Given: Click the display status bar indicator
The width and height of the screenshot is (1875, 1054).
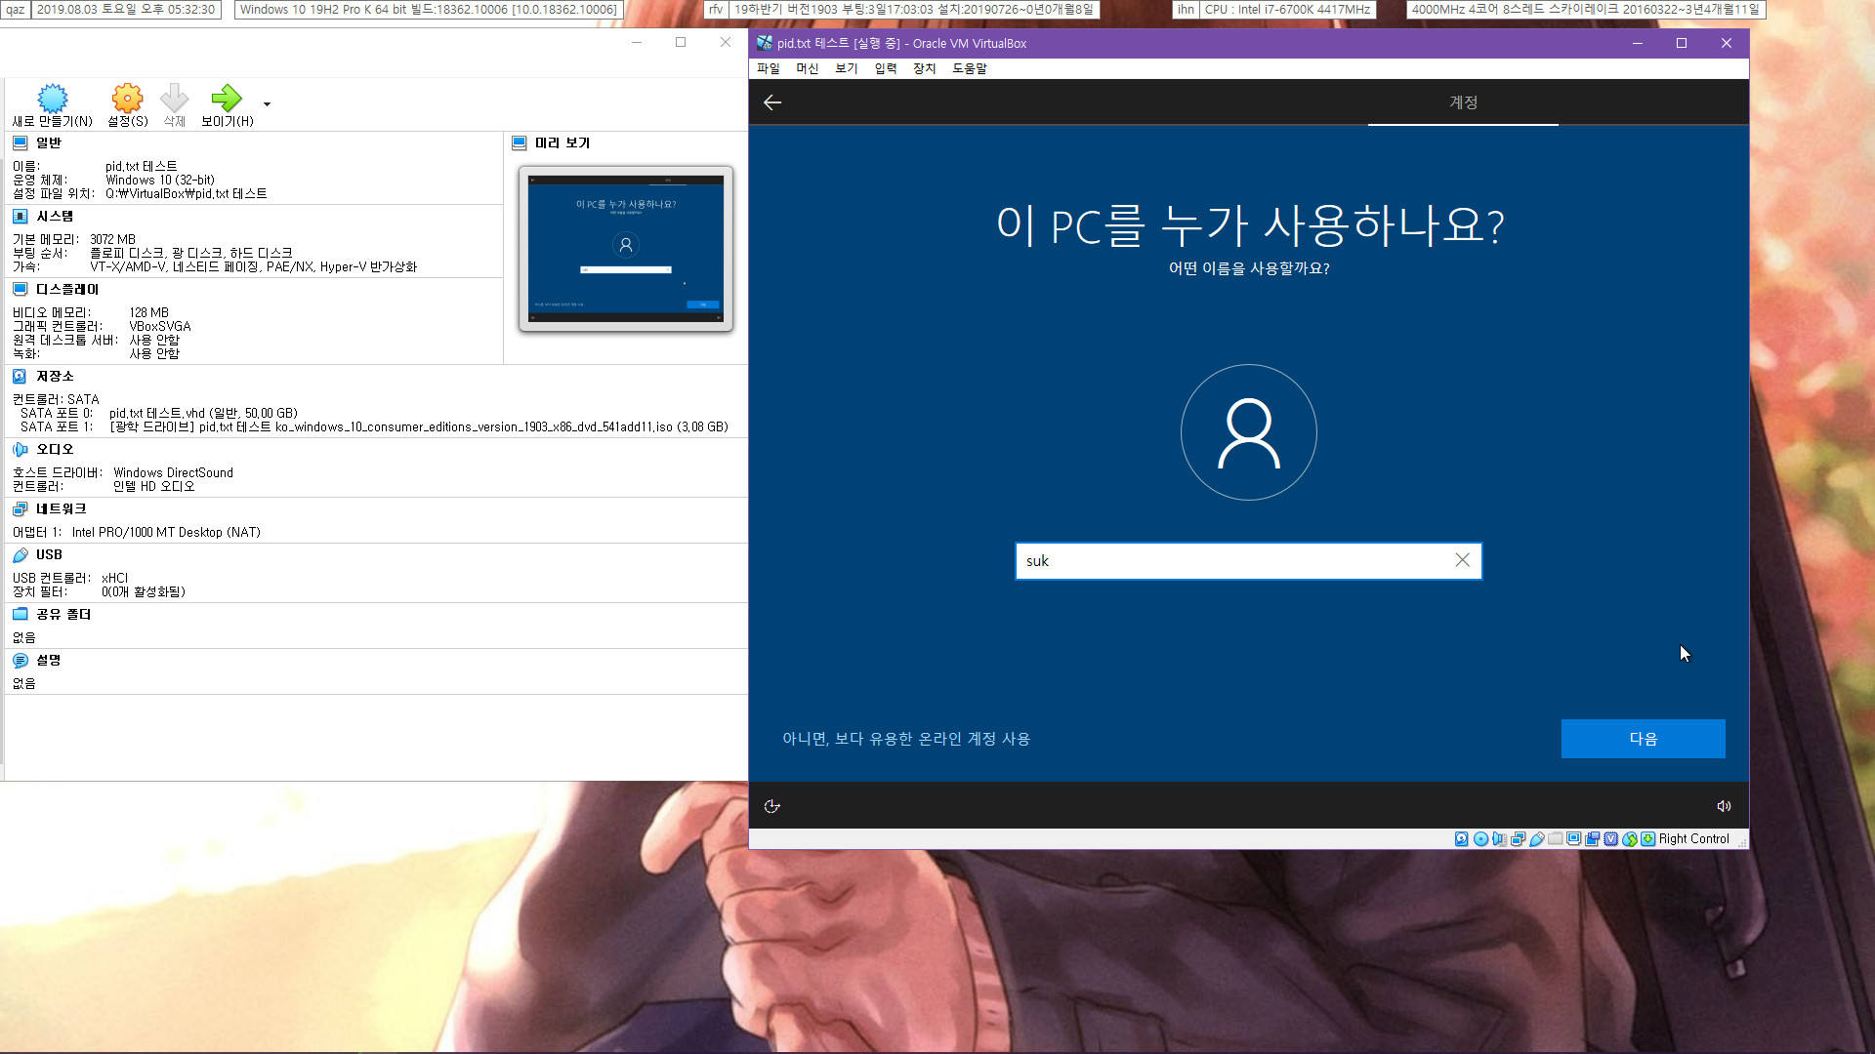Looking at the screenshot, I should (x=1574, y=838).
